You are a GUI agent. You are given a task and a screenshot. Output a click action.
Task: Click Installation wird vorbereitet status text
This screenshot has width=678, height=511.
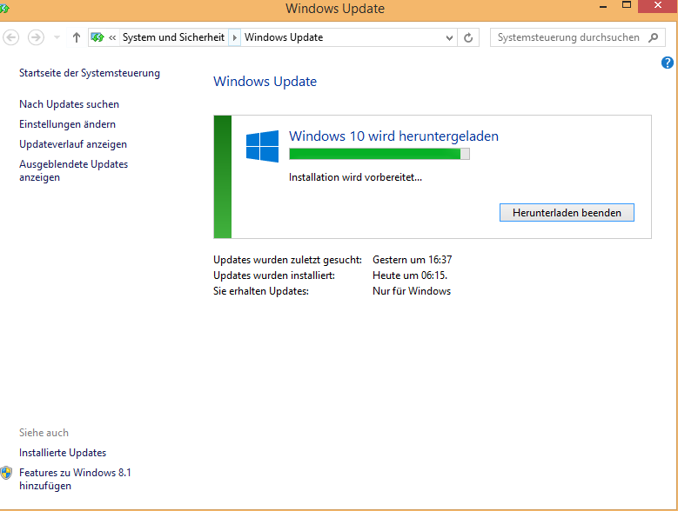[x=355, y=177]
